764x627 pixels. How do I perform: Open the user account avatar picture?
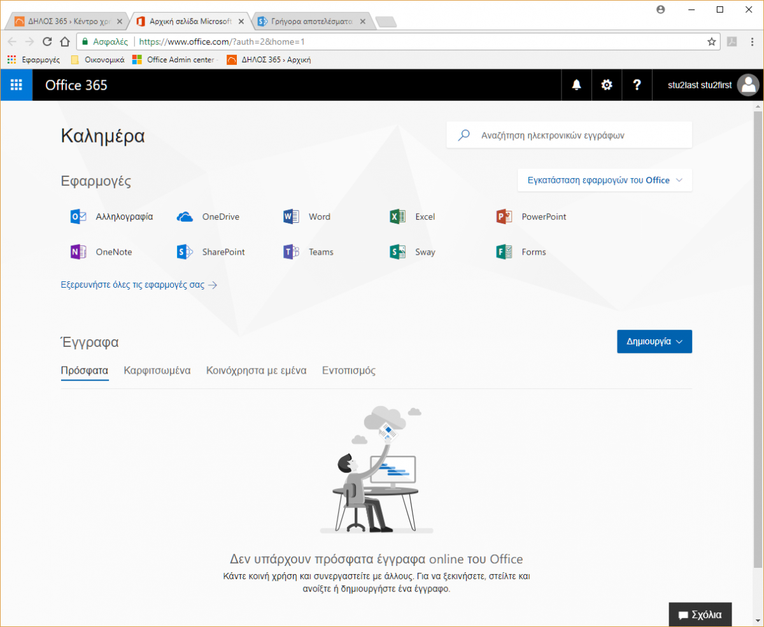pyautogui.click(x=747, y=85)
